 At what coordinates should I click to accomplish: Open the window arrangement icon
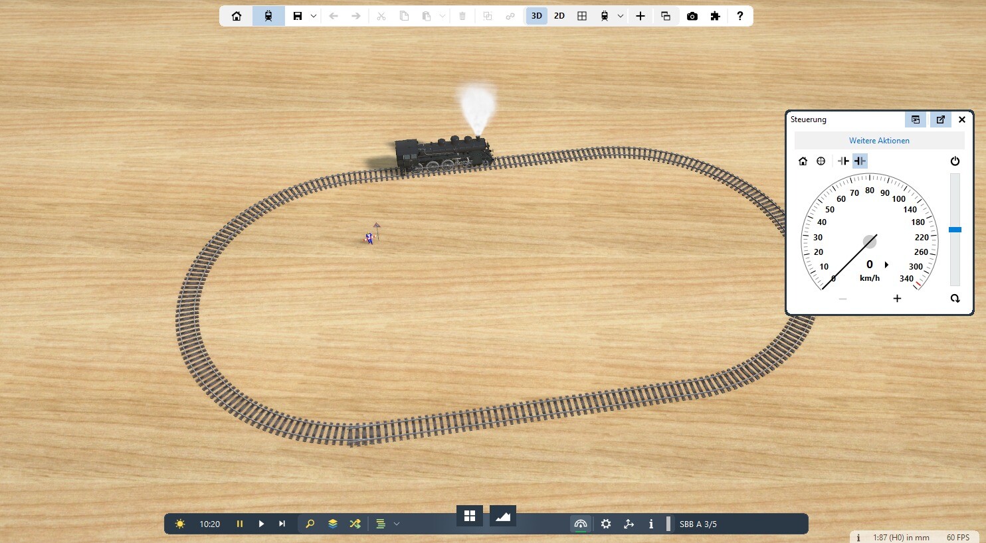tap(666, 16)
